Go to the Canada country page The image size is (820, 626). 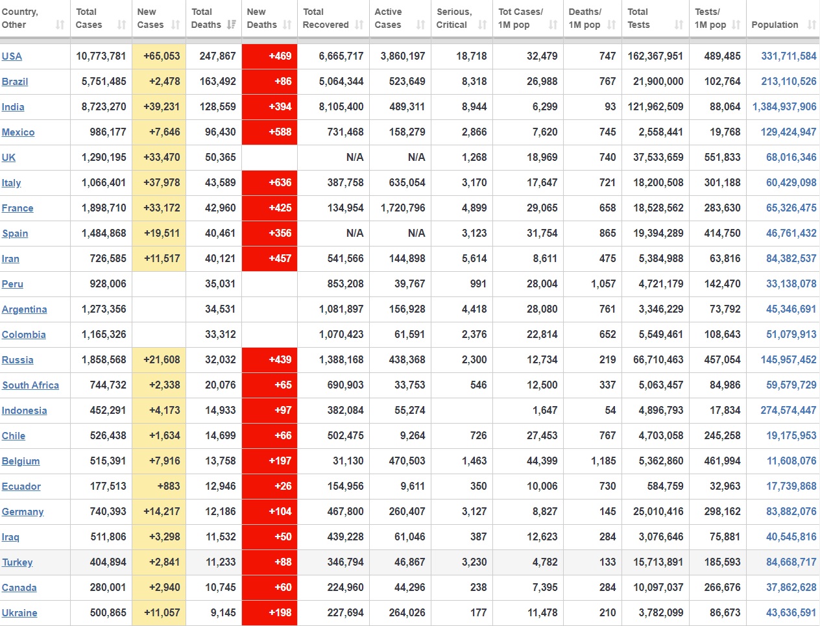click(x=19, y=588)
